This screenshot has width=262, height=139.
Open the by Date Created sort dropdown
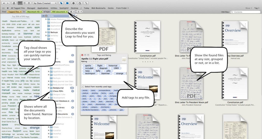[x=45, y=3]
